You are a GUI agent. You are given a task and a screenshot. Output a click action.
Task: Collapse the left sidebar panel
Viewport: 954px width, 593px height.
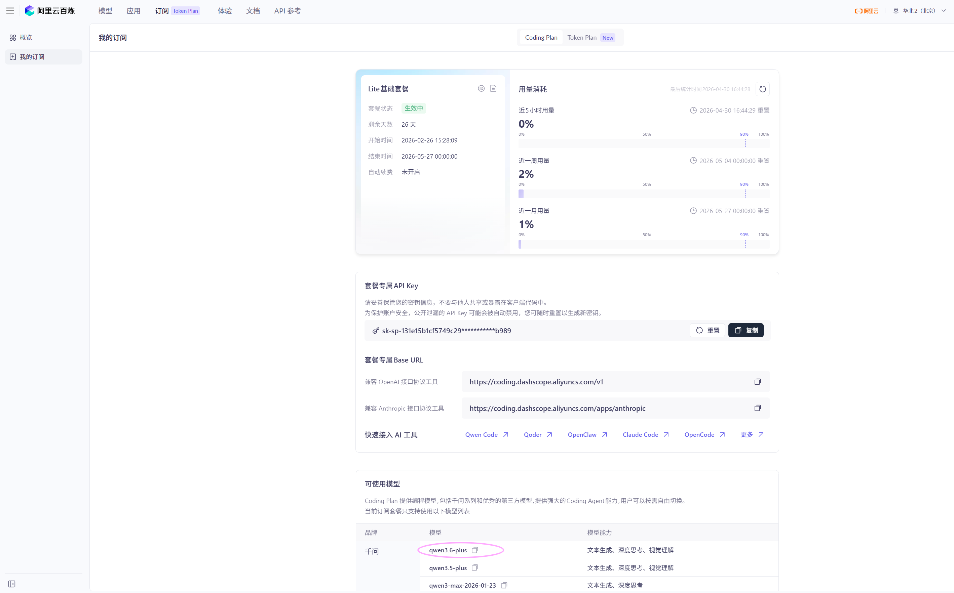pyautogui.click(x=12, y=584)
